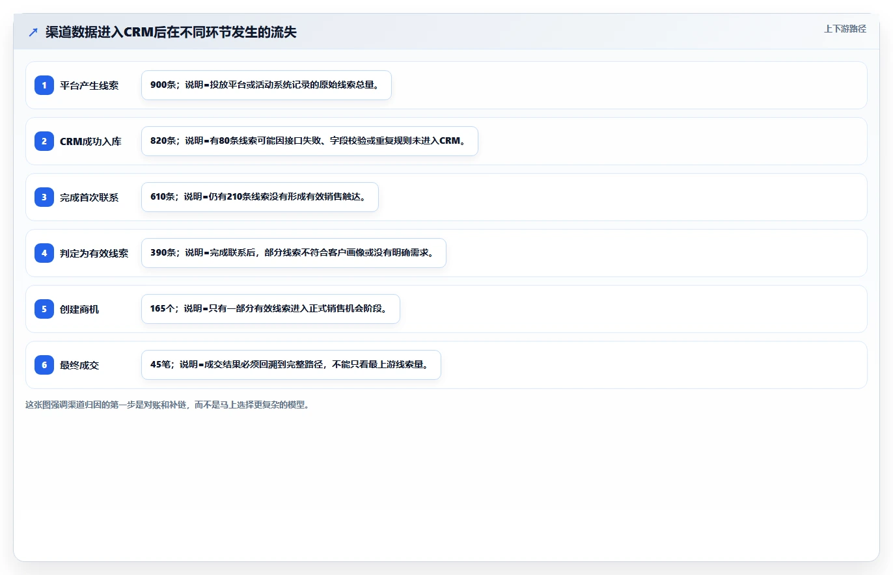The height and width of the screenshot is (575, 893).
Task: Click the 45笔 description about full path
Action: 291,365
